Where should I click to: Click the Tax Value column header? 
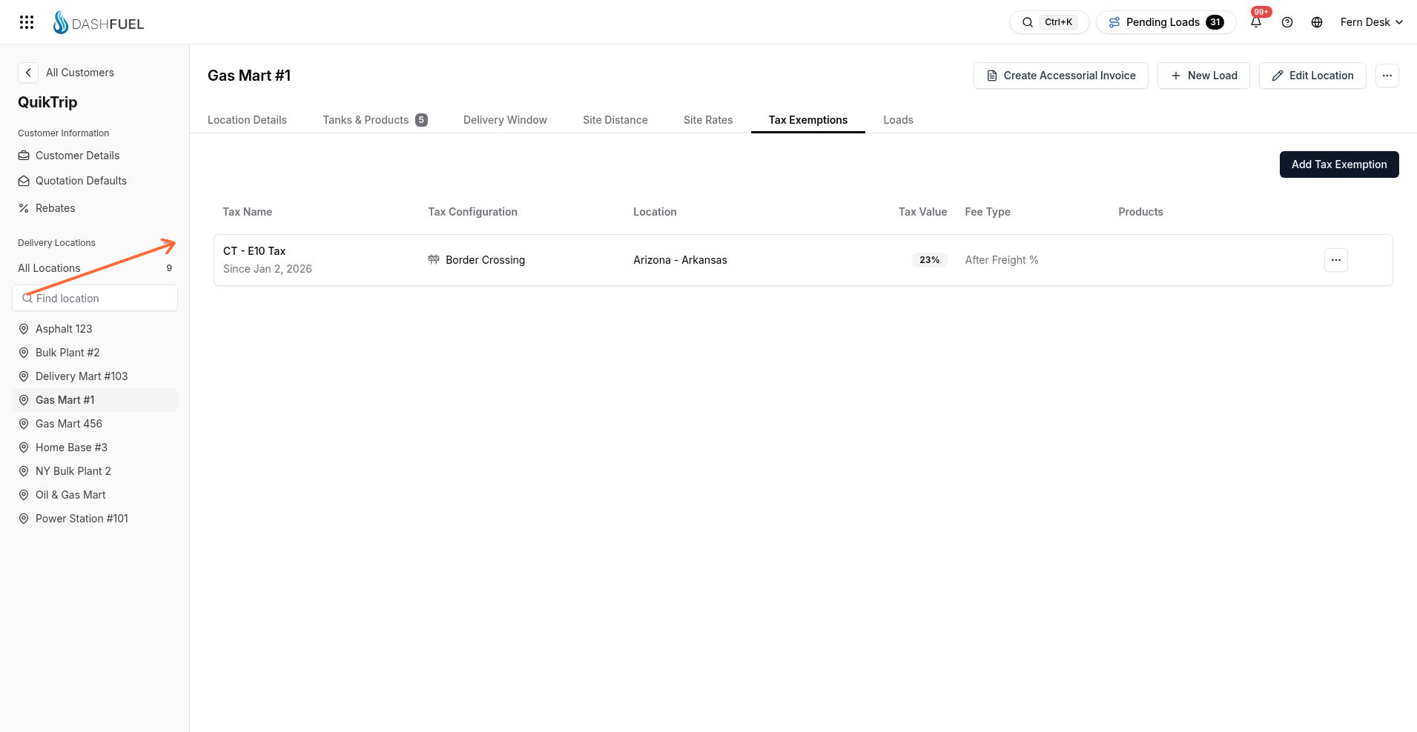(922, 212)
